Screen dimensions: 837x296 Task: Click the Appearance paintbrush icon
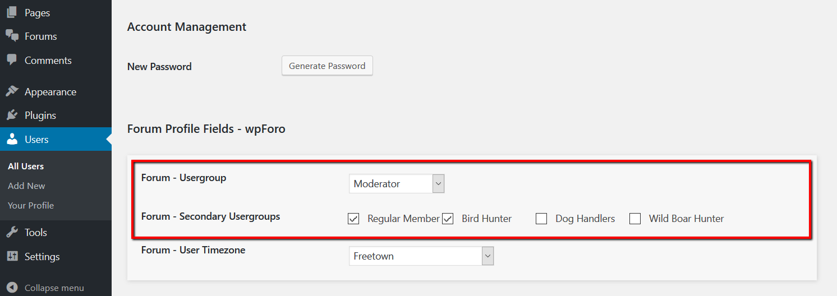click(x=12, y=91)
